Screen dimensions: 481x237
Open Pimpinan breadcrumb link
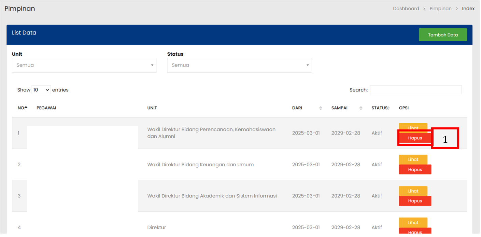(x=440, y=9)
